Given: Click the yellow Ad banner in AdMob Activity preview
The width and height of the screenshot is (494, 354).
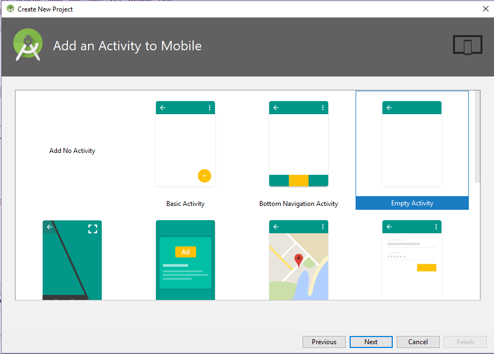Looking at the screenshot, I should [185, 252].
